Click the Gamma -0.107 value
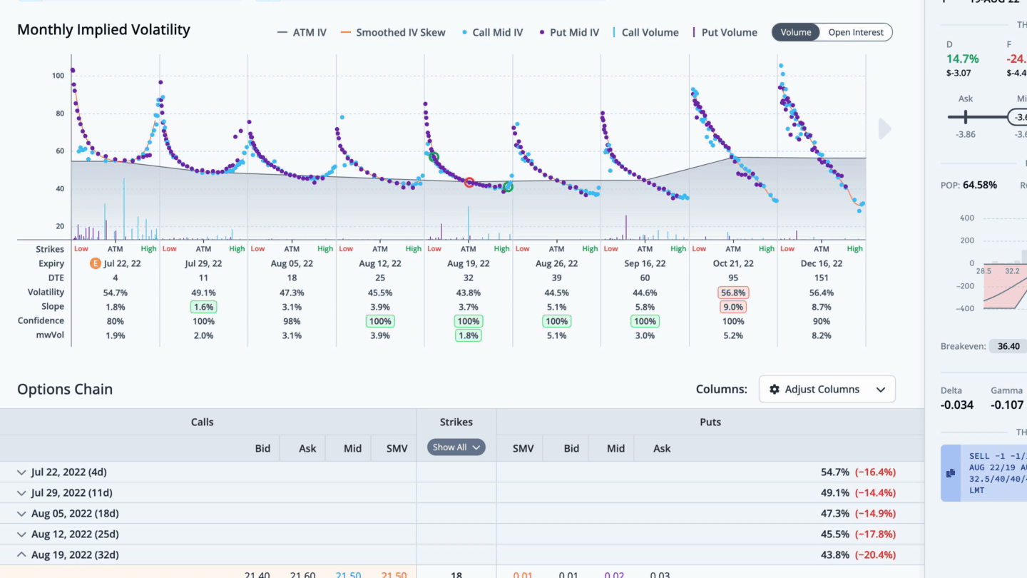 [1008, 405]
